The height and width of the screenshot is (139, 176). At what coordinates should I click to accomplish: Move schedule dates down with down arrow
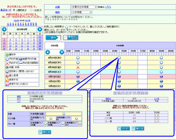[x=62, y=52]
